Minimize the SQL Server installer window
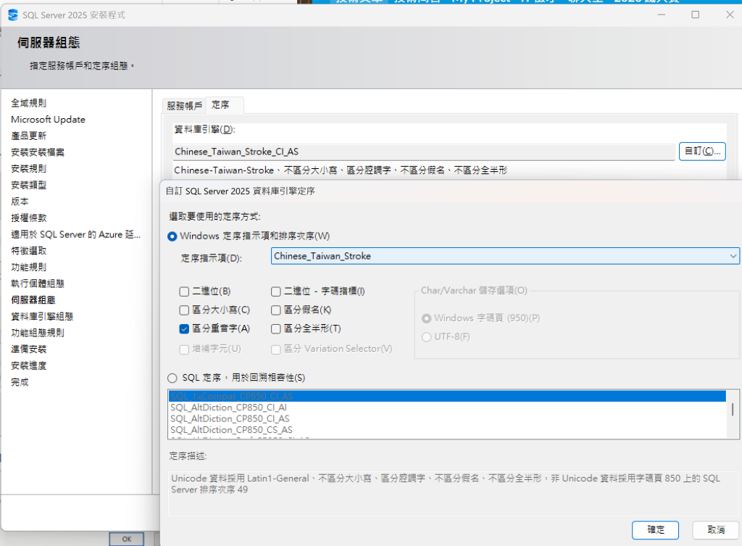Image resolution: width=742 pixels, height=546 pixels. (662, 15)
